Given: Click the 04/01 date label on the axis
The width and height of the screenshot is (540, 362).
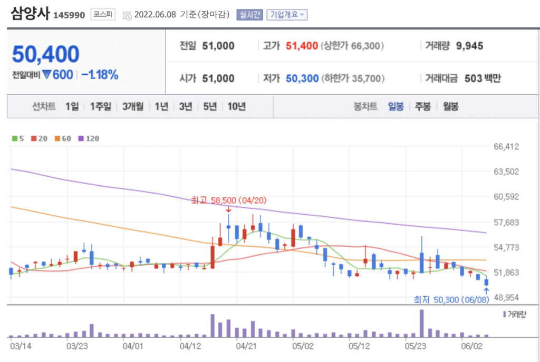Looking at the screenshot, I should click(133, 346).
